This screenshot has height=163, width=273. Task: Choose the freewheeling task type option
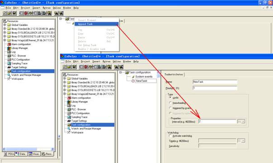point(170,103)
